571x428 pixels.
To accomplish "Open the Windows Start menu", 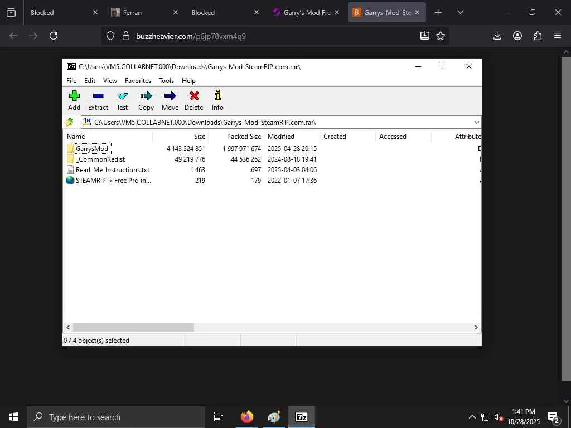I will [x=13, y=417].
